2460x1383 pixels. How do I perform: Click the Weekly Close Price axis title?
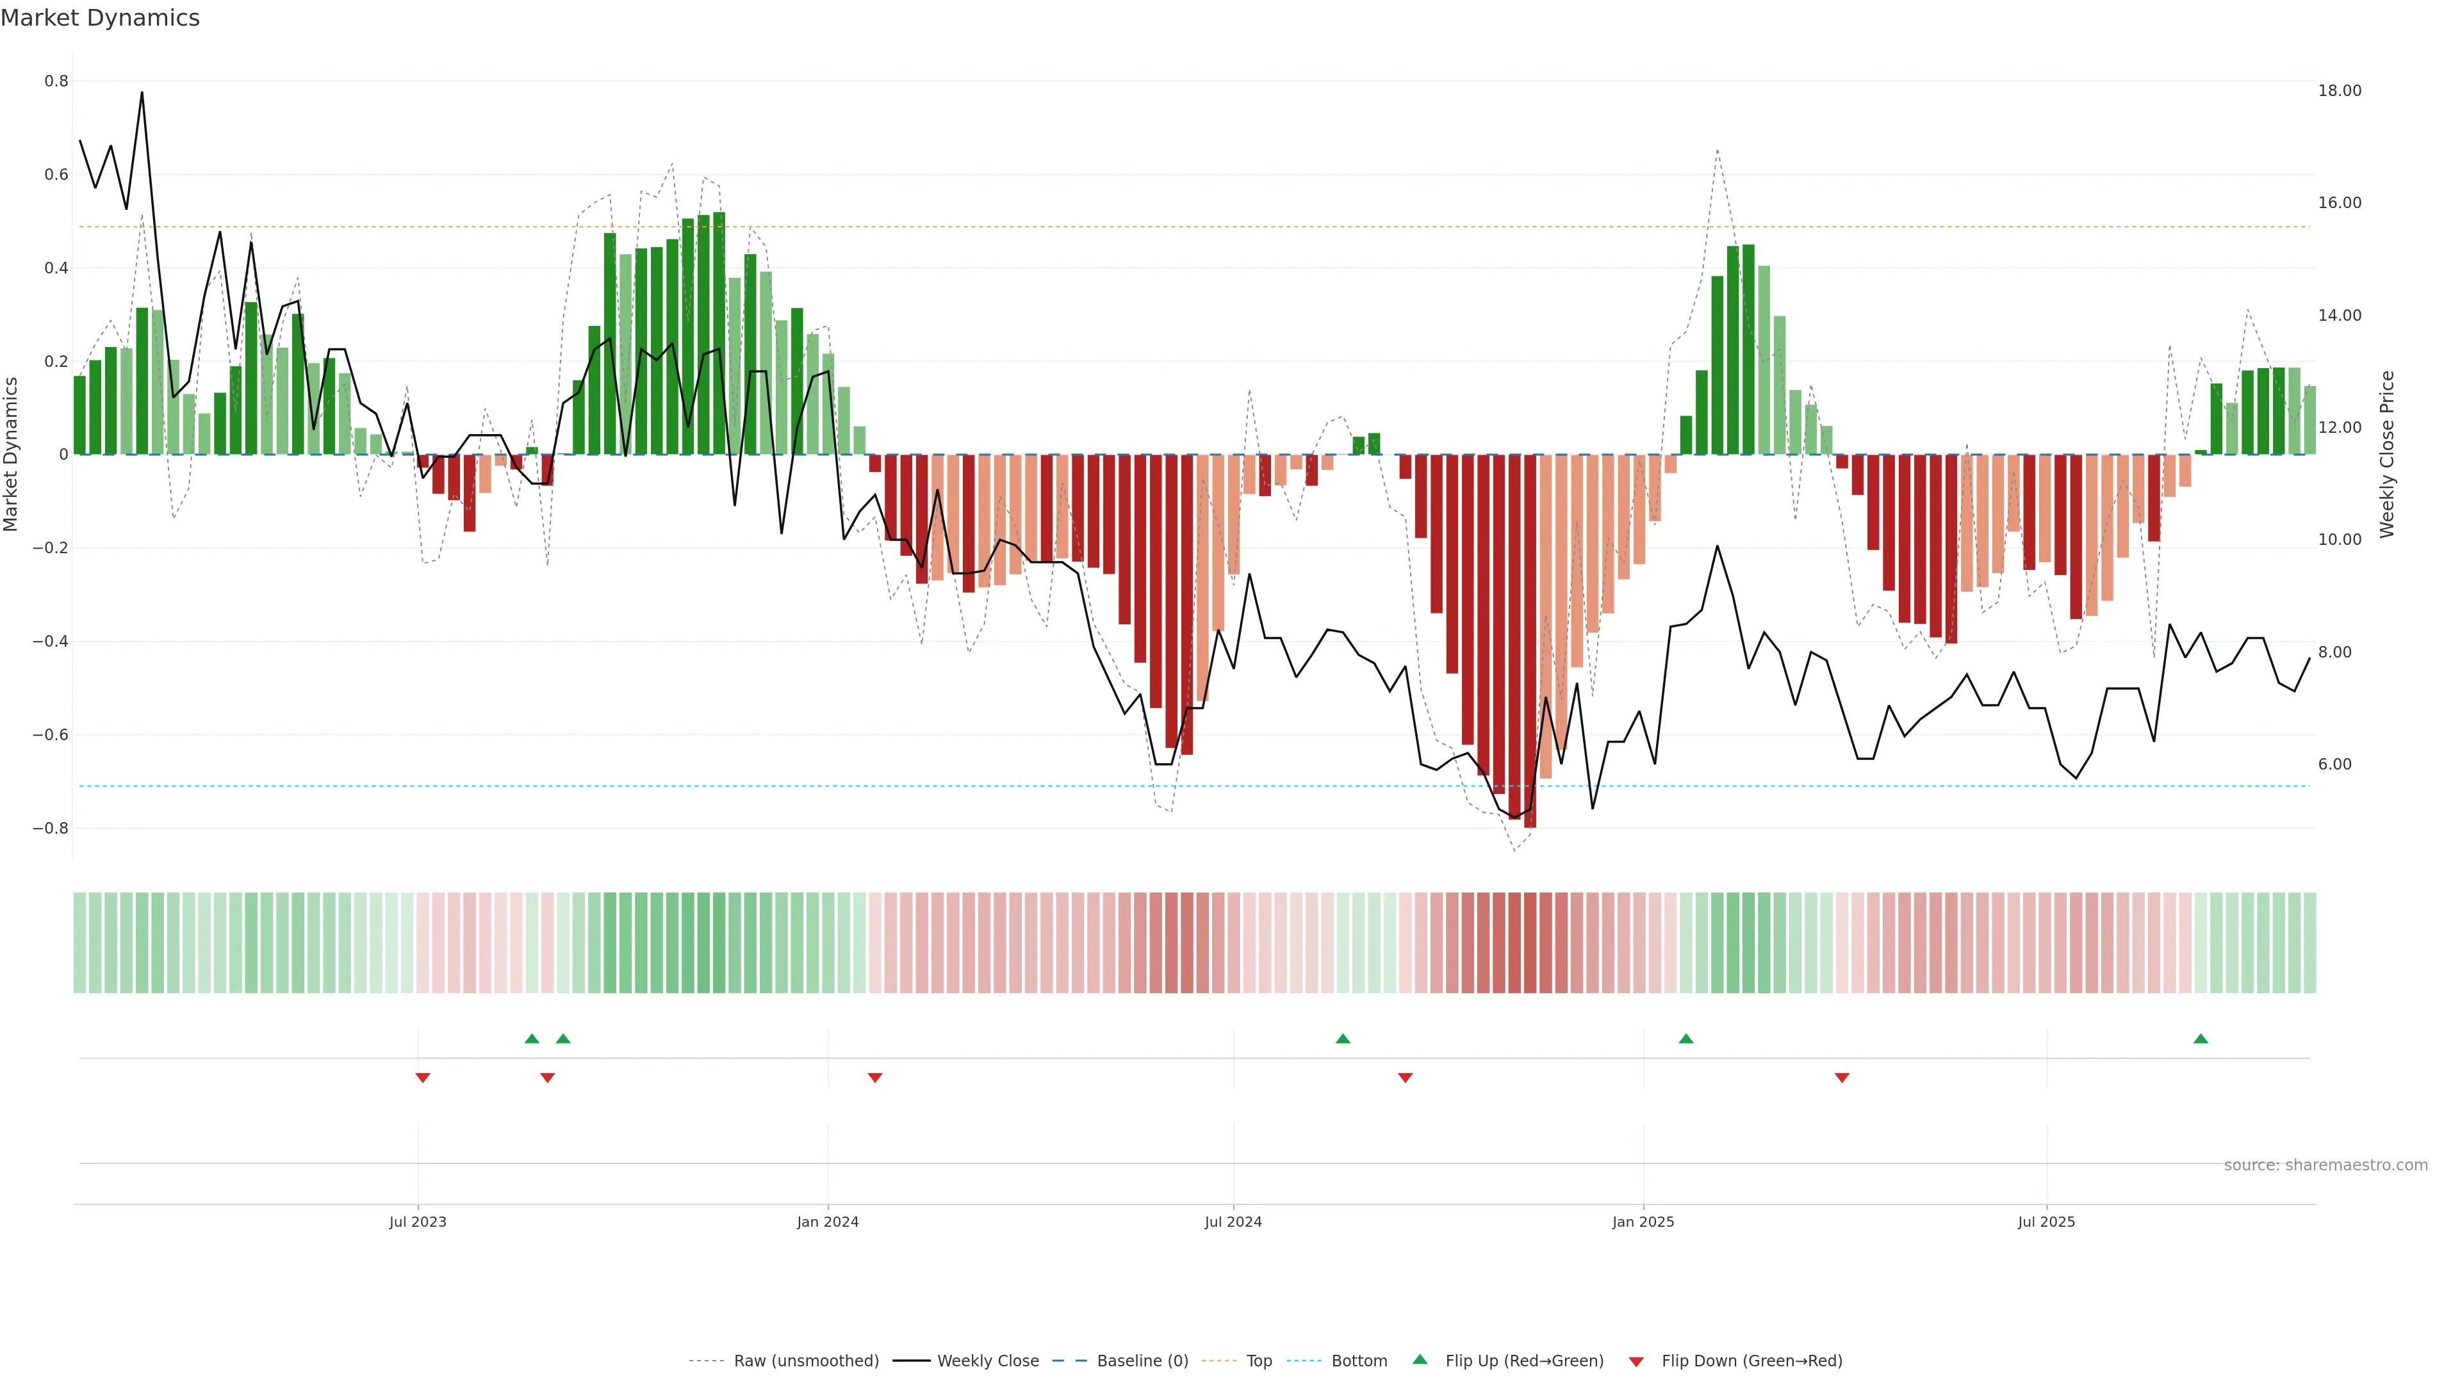pyautogui.click(x=2388, y=455)
